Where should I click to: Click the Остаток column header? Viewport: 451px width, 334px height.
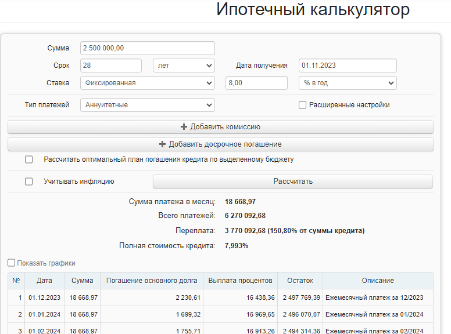(x=300, y=281)
